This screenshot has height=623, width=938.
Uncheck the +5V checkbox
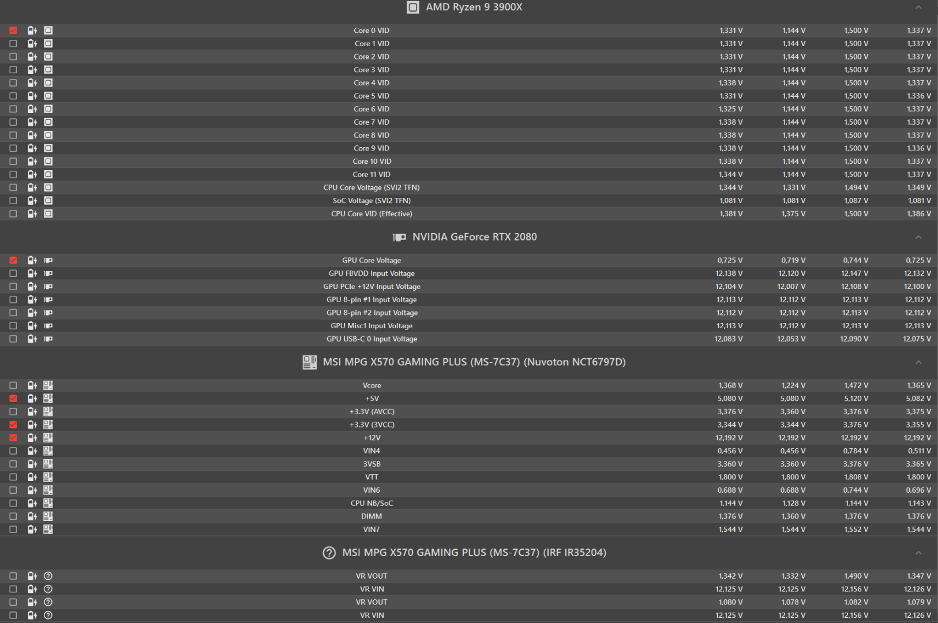13,399
